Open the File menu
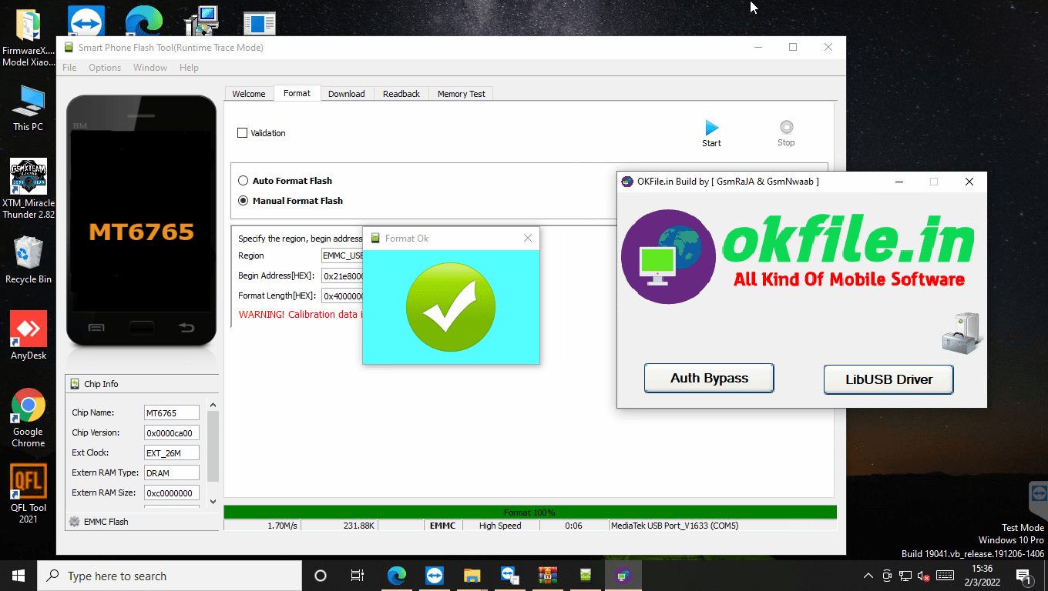 [69, 68]
